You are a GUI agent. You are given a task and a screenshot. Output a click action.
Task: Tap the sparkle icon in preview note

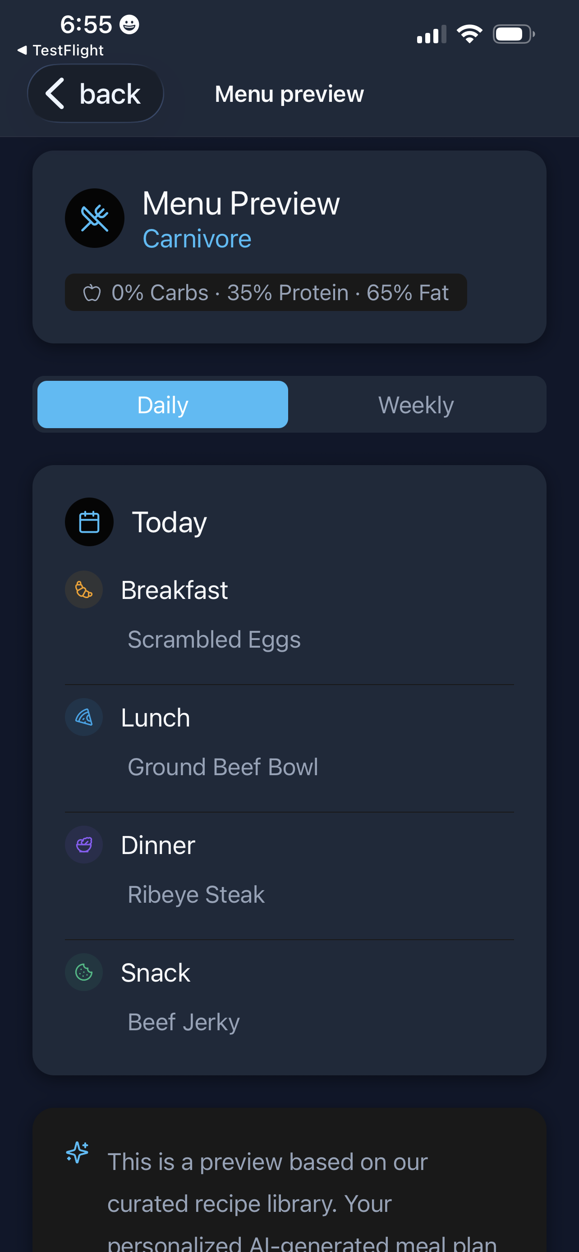point(77,1152)
